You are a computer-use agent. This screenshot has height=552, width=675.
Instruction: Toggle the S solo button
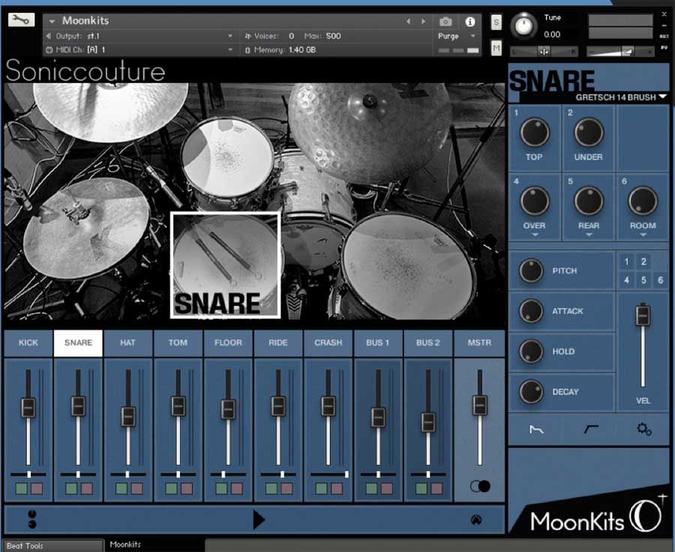tap(496, 22)
